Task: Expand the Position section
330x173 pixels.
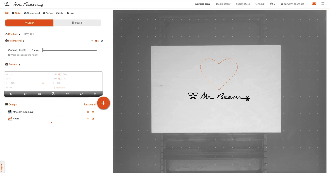Action: point(13,34)
